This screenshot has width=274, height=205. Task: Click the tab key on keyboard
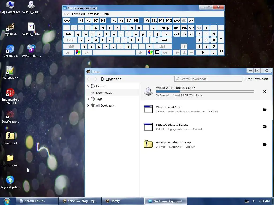pyautogui.click(x=68, y=34)
